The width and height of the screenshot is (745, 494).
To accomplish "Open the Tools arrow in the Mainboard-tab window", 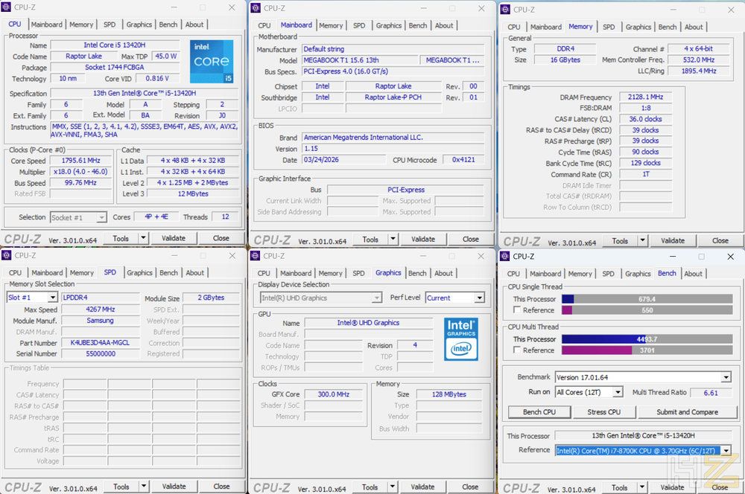I will pos(393,239).
